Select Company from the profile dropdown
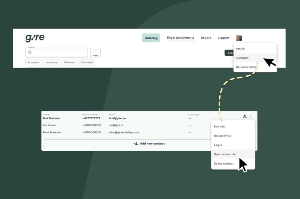The width and height of the screenshot is (300, 199). (x=242, y=58)
